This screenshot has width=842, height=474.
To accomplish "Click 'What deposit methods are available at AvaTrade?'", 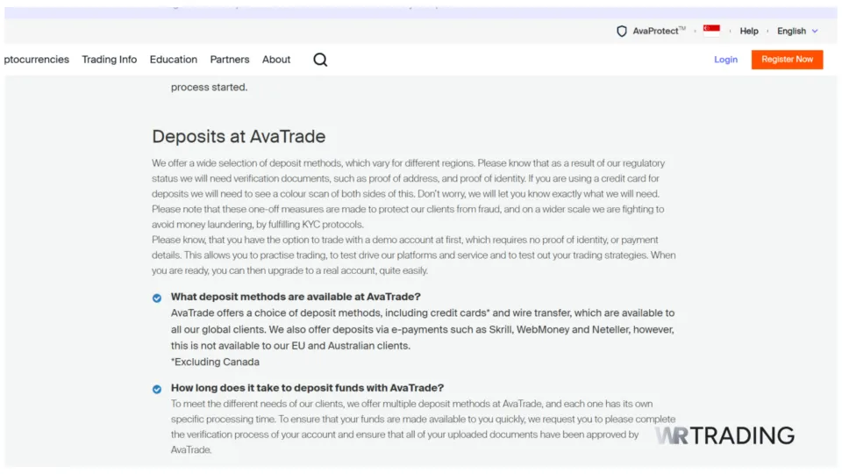I will pos(296,297).
